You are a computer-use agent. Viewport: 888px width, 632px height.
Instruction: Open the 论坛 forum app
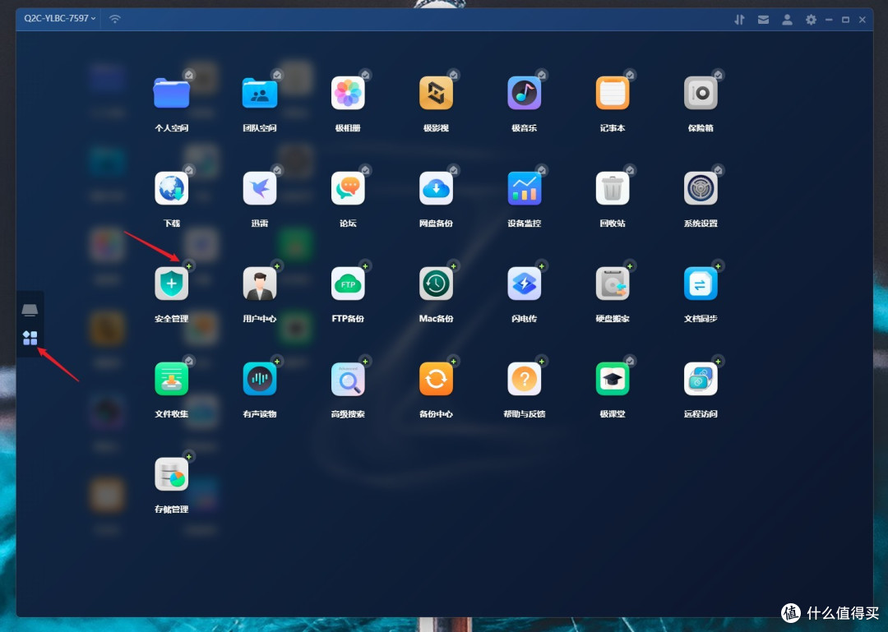[x=348, y=188]
